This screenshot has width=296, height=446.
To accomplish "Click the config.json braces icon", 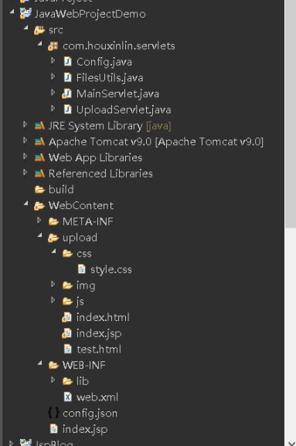I will click(x=53, y=413).
